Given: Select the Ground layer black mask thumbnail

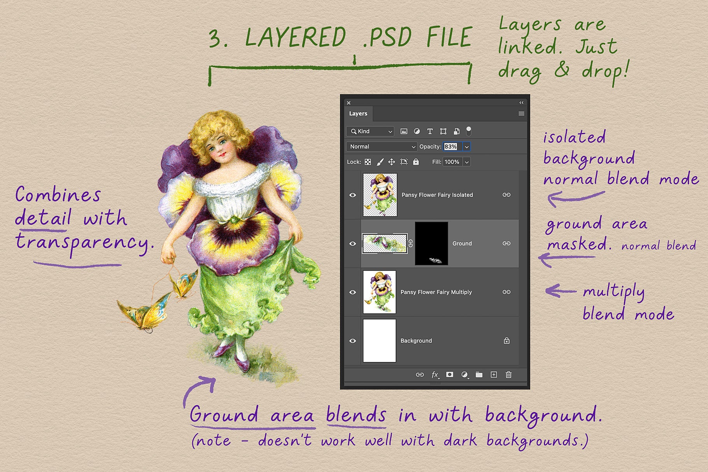Looking at the screenshot, I should click(x=431, y=244).
